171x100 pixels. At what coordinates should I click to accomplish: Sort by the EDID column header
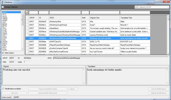(65, 18)
